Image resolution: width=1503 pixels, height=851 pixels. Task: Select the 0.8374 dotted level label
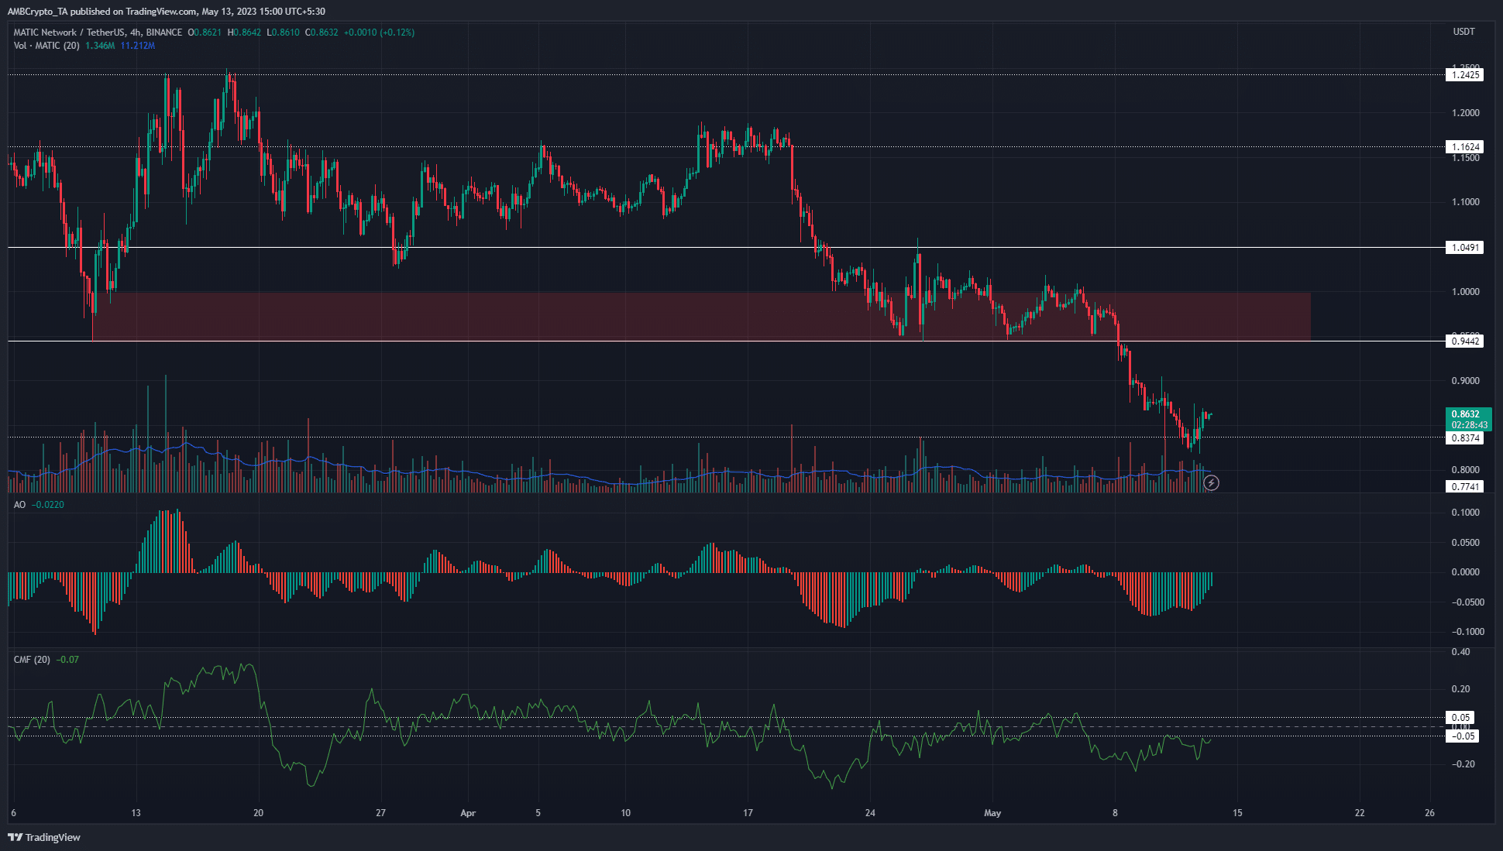coord(1465,438)
